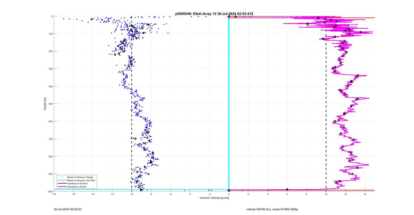
Task: Click the x-axis tick label '8'
Action: pyautogui.click(x=307, y=194)
